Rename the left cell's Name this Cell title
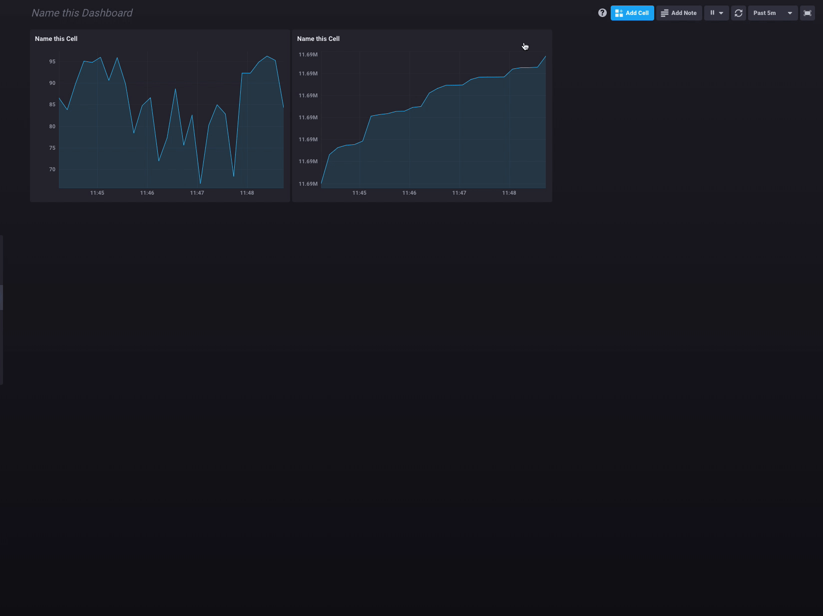The image size is (823, 616). point(56,38)
